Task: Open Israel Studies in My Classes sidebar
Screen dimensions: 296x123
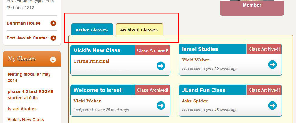Action: point(22,109)
